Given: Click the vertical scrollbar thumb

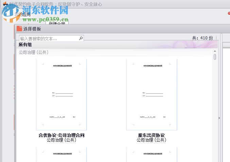Looking at the screenshot, I should pyautogui.click(x=215, y=57).
